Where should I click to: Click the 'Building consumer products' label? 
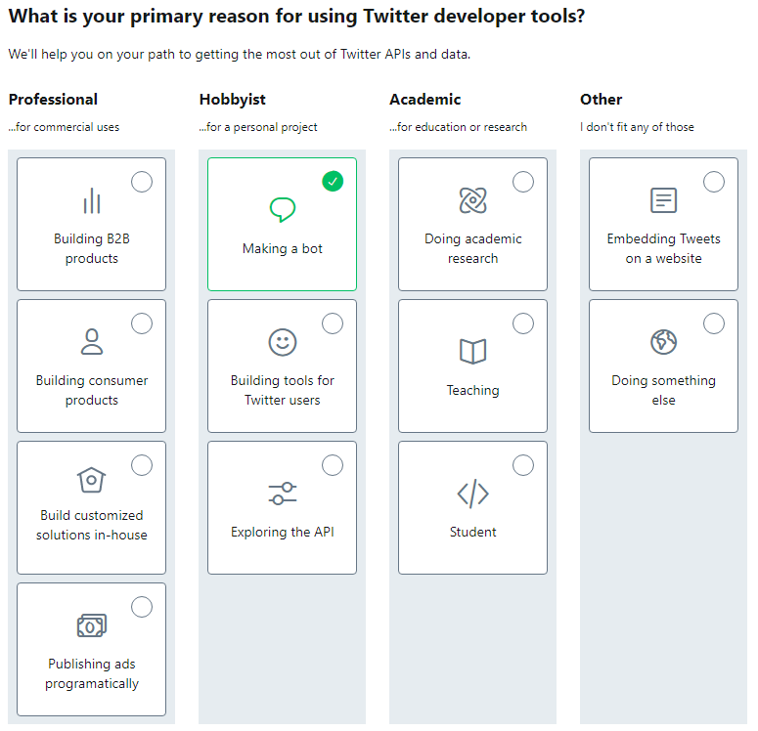point(91,390)
